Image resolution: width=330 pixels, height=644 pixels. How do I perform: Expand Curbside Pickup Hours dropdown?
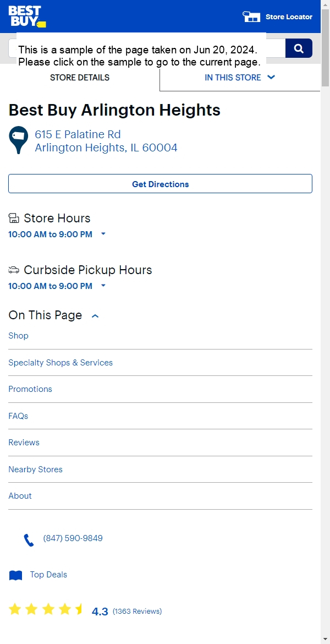(x=103, y=286)
